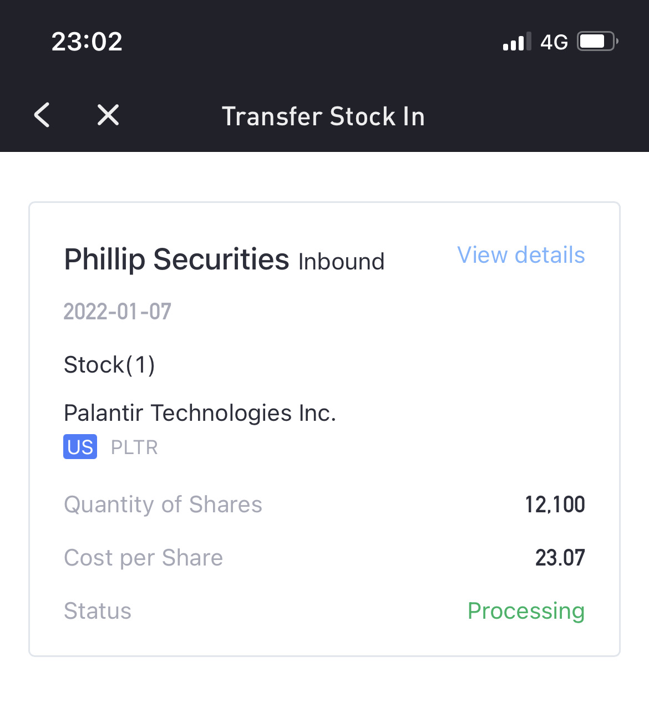This screenshot has width=649, height=713.
Task: Tap the PLTR ticker symbol
Action: (134, 447)
